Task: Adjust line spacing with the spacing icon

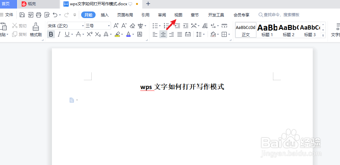Action: pos(199,34)
